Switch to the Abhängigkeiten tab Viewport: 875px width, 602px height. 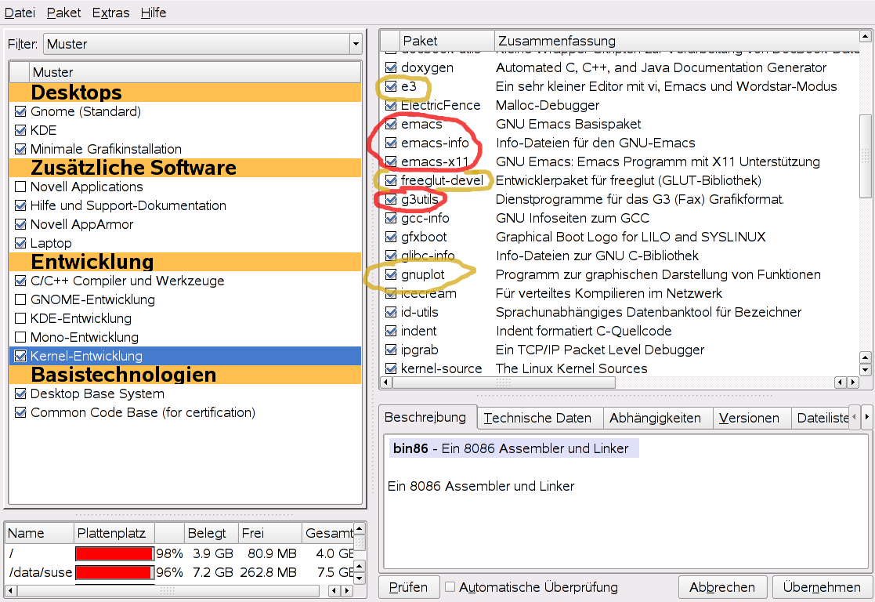[x=655, y=418]
